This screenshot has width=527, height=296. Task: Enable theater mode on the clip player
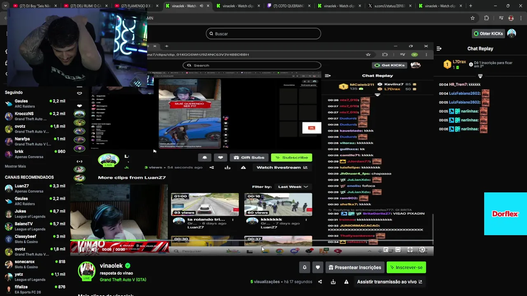pos(398,250)
